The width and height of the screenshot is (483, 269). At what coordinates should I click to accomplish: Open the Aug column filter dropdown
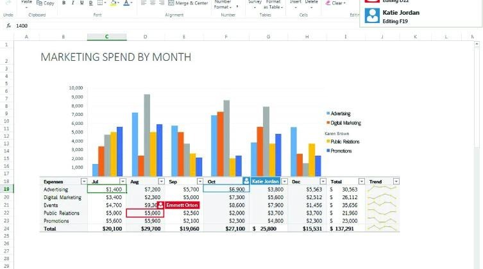162,181
